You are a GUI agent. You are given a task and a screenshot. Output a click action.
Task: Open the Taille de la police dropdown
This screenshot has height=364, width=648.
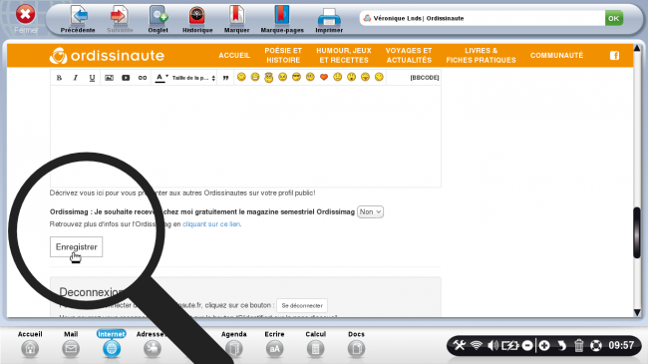click(x=193, y=78)
